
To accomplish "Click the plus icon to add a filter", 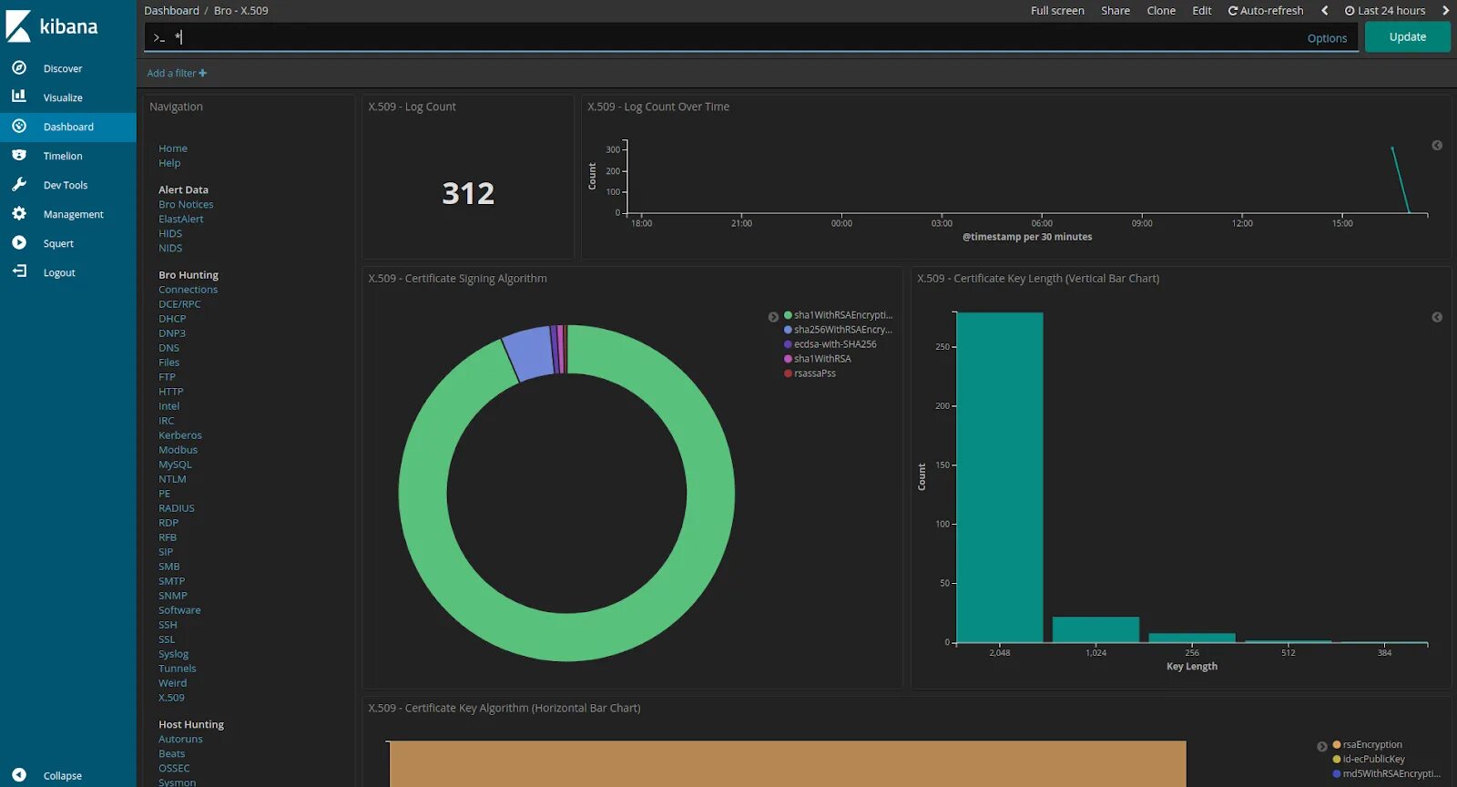I will (202, 73).
